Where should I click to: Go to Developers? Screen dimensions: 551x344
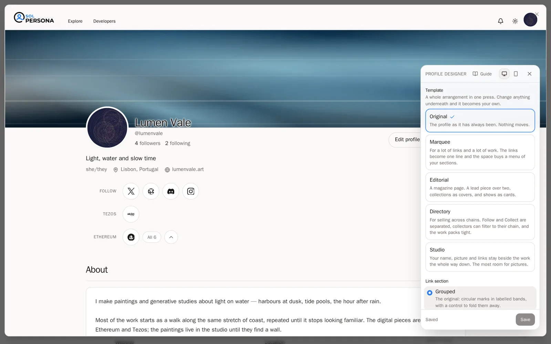104,21
